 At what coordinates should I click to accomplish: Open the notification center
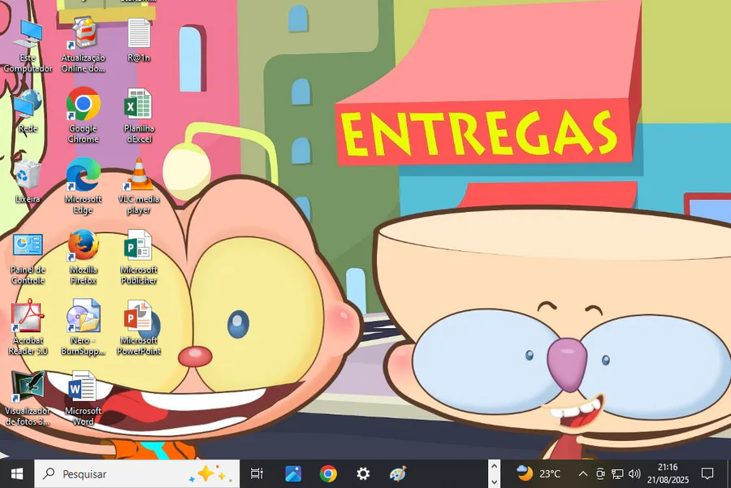point(707,474)
